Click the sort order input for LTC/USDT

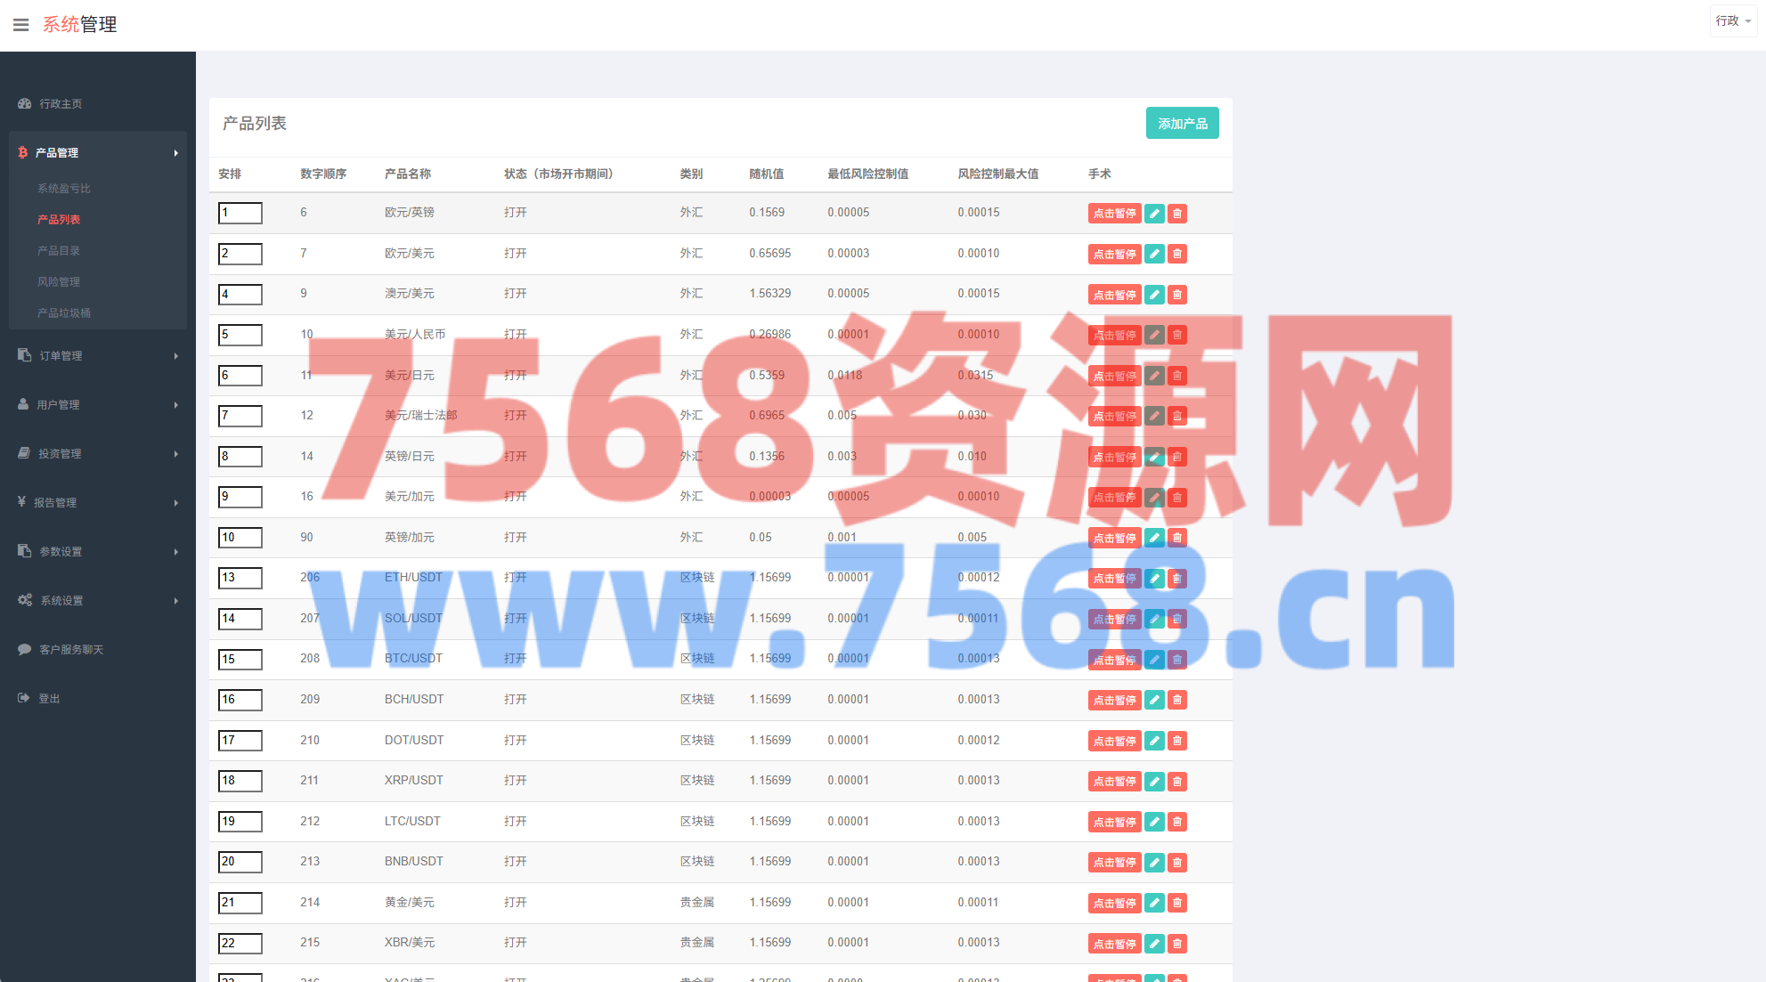tap(240, 821)
